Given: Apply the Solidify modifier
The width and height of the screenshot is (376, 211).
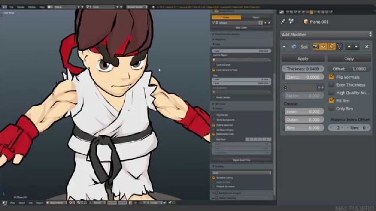Looking at the screenshot, I should (x=303, y=59).
